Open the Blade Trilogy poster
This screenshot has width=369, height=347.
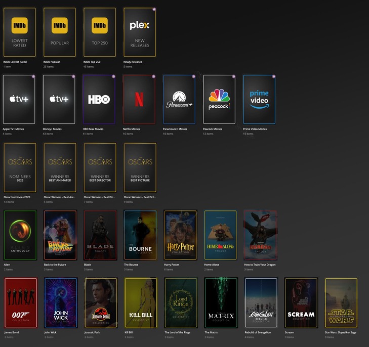100,235
